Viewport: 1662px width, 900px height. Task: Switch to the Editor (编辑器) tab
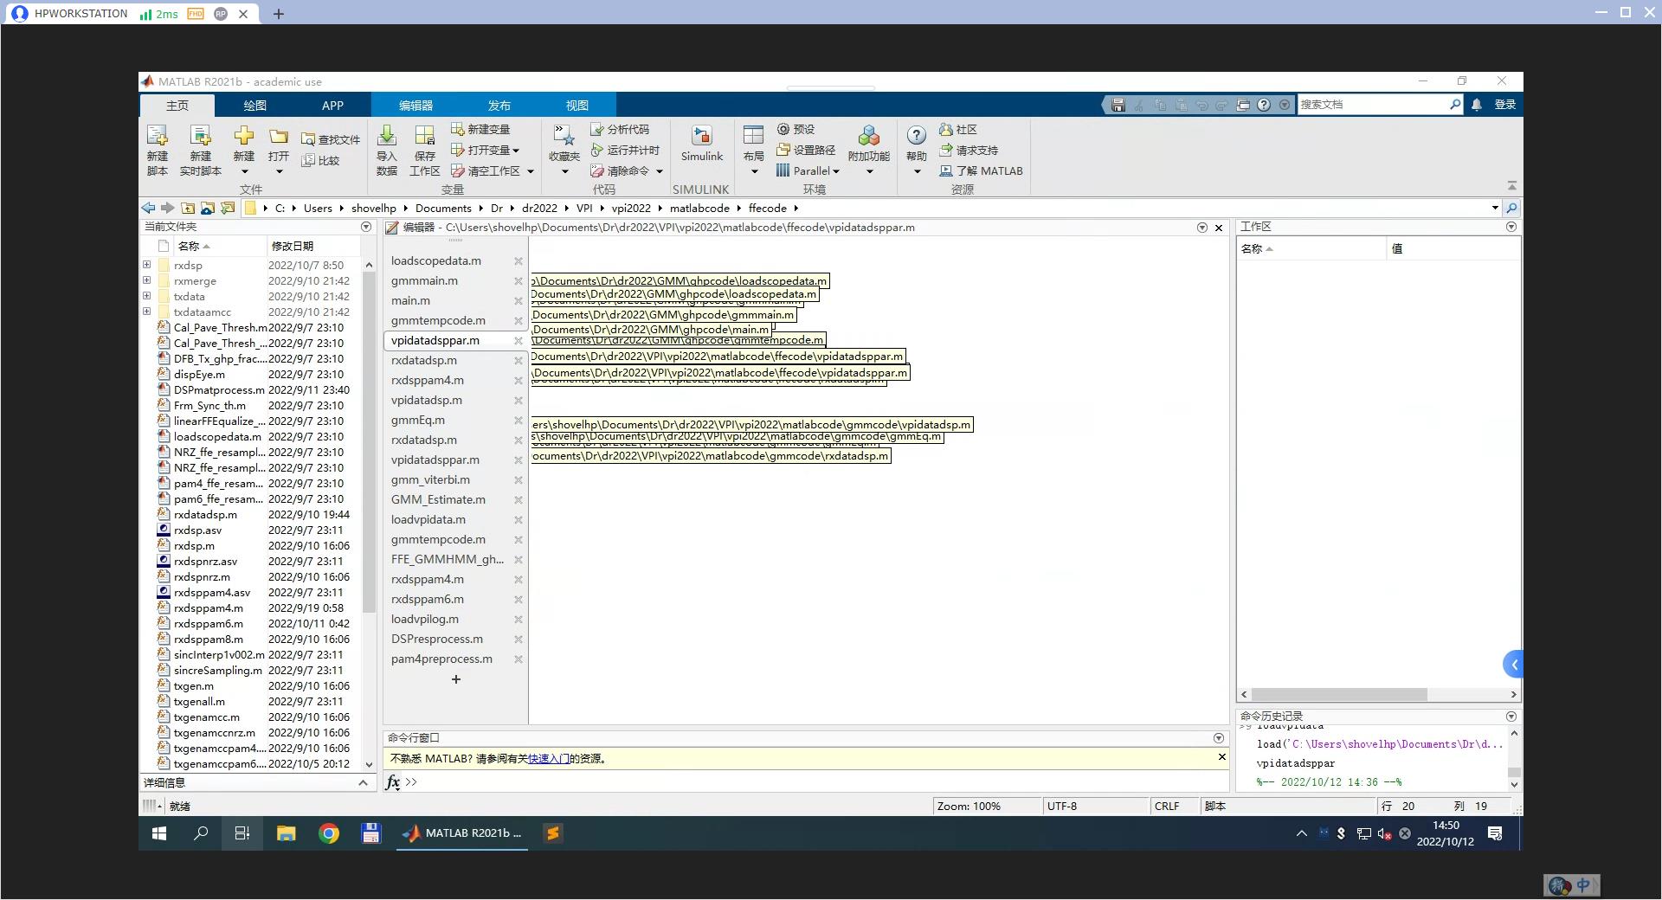pyautogui.click(x=415, y=105)
